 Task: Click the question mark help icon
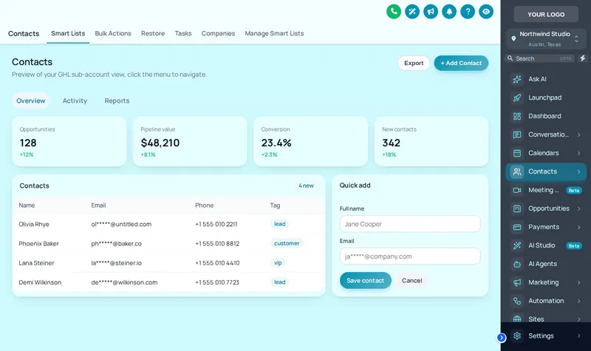(x=468, y=12)
